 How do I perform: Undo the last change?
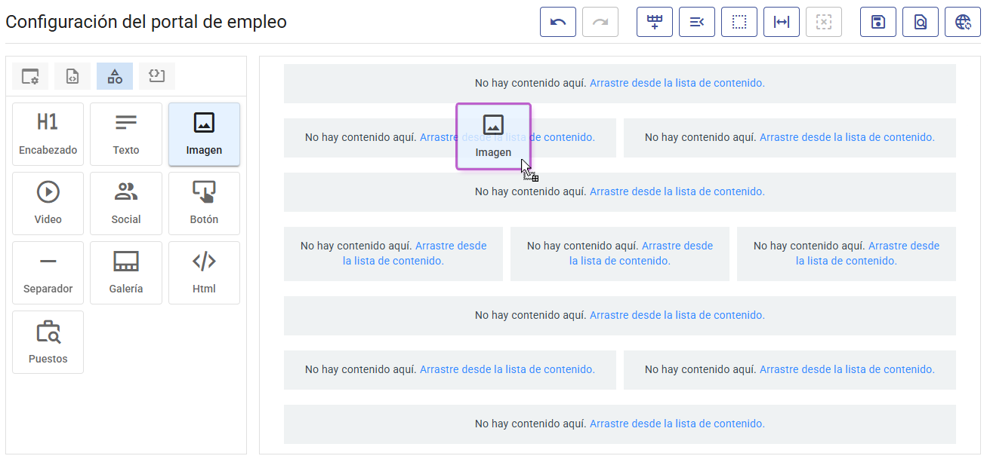pos(557,22)
